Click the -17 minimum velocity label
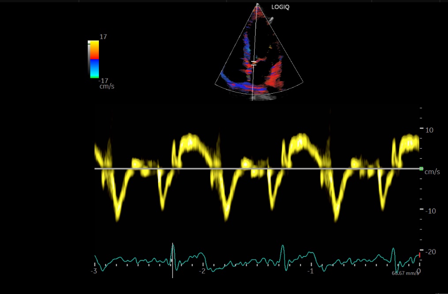Screen dimensions: 448x294 pos(103,80)
